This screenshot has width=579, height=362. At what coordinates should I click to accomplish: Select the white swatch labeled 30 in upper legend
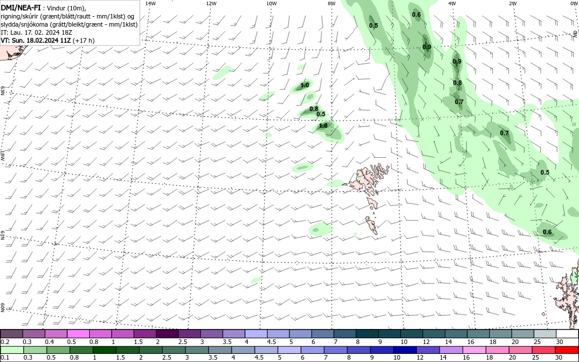pyautogui.click(x=567, y=334)
